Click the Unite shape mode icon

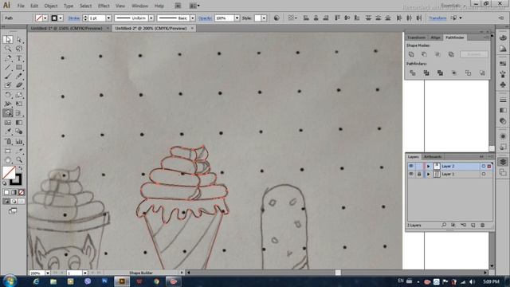(x=411, y=54)
